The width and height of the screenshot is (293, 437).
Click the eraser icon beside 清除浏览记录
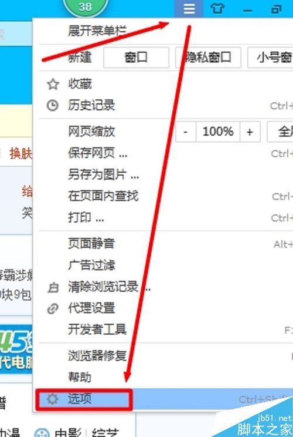[53, 287]
